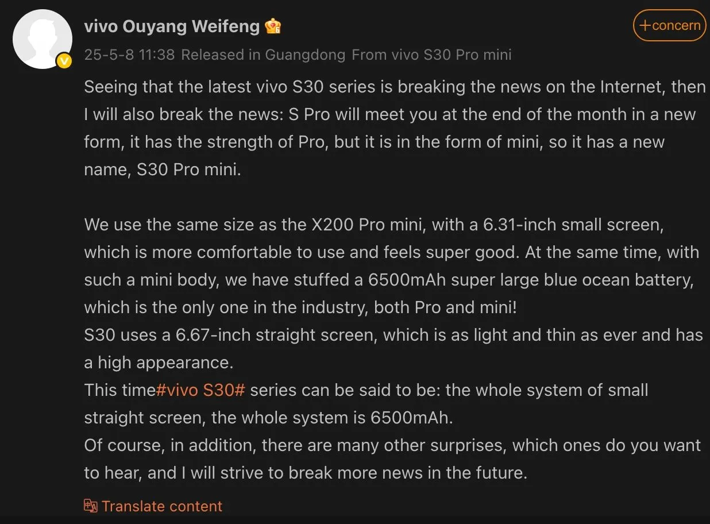
Task: Click the line starting 'We use the same size'
Action: click(373, 225)
